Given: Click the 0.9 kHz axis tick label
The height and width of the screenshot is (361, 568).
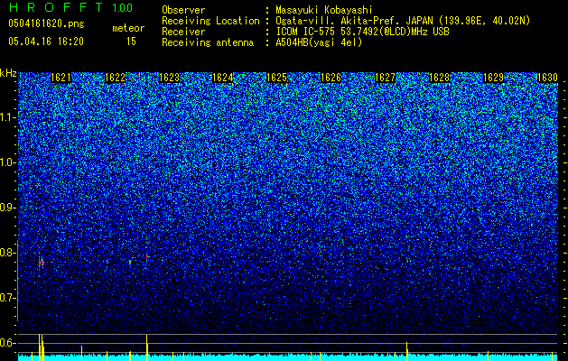Looking at the screenshot, I should pyautogui.click(x=7, y=208).
